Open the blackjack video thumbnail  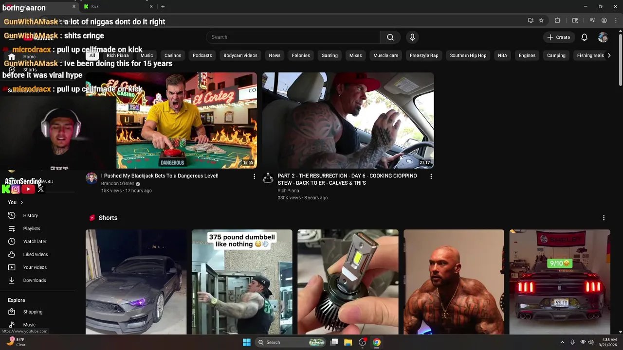coord(171,120)
